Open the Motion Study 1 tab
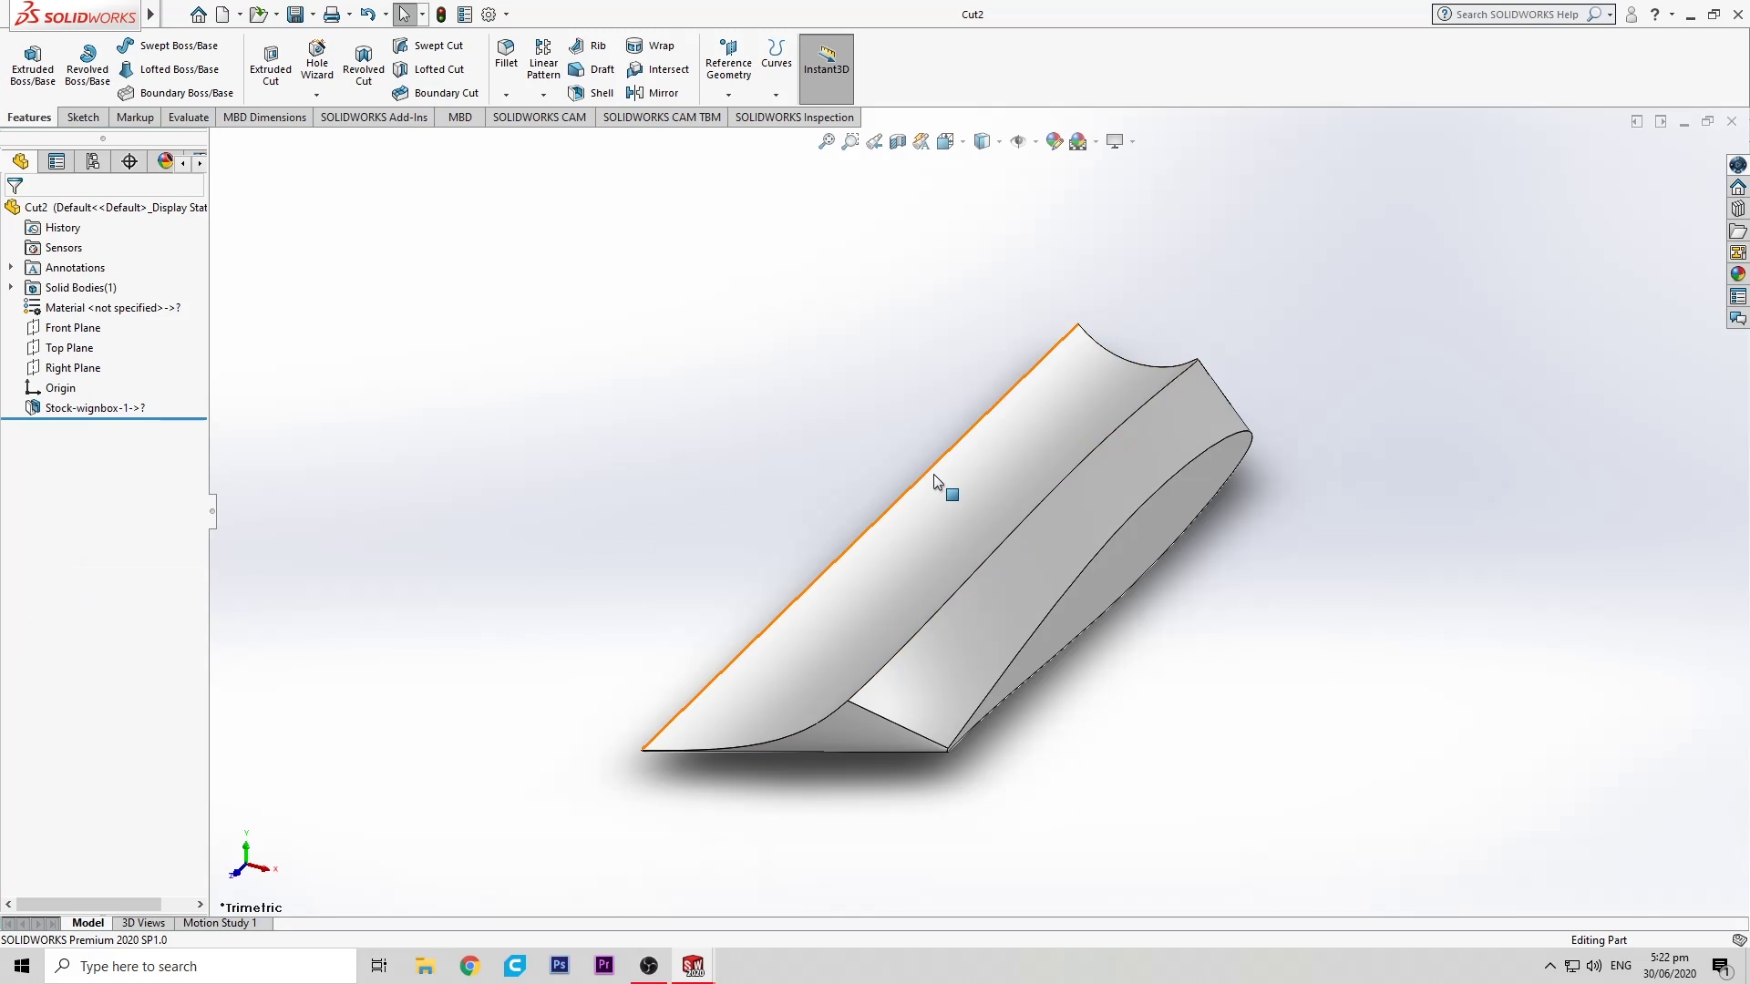 220,923
